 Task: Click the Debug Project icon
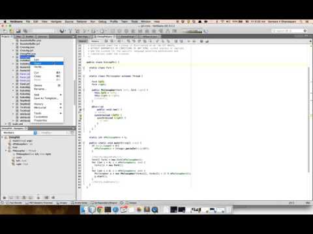pyautogui.click(x=94, y=31)
